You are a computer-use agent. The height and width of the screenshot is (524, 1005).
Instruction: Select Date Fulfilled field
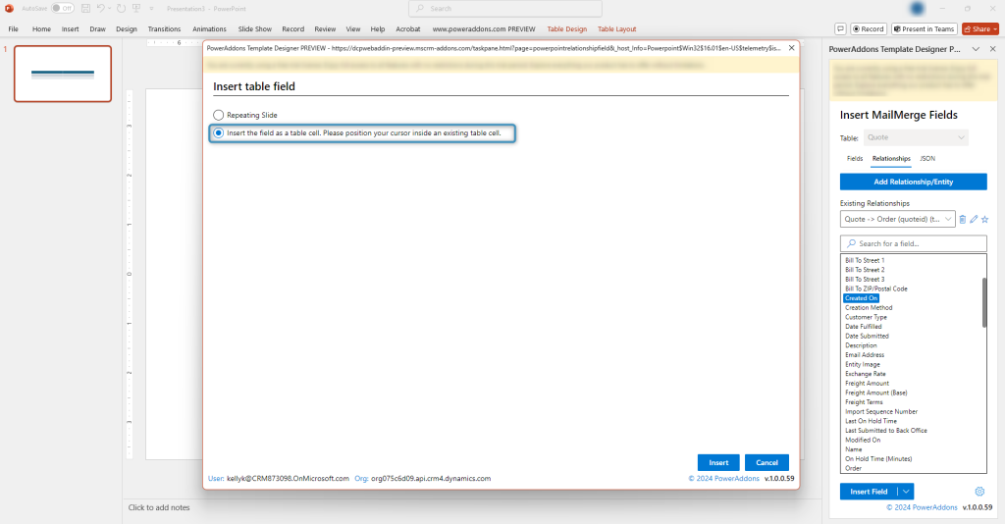(864, 326)
